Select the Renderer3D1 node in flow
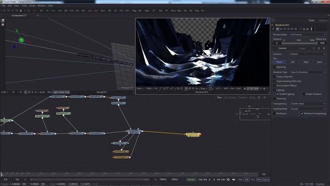 coord(193,134)
